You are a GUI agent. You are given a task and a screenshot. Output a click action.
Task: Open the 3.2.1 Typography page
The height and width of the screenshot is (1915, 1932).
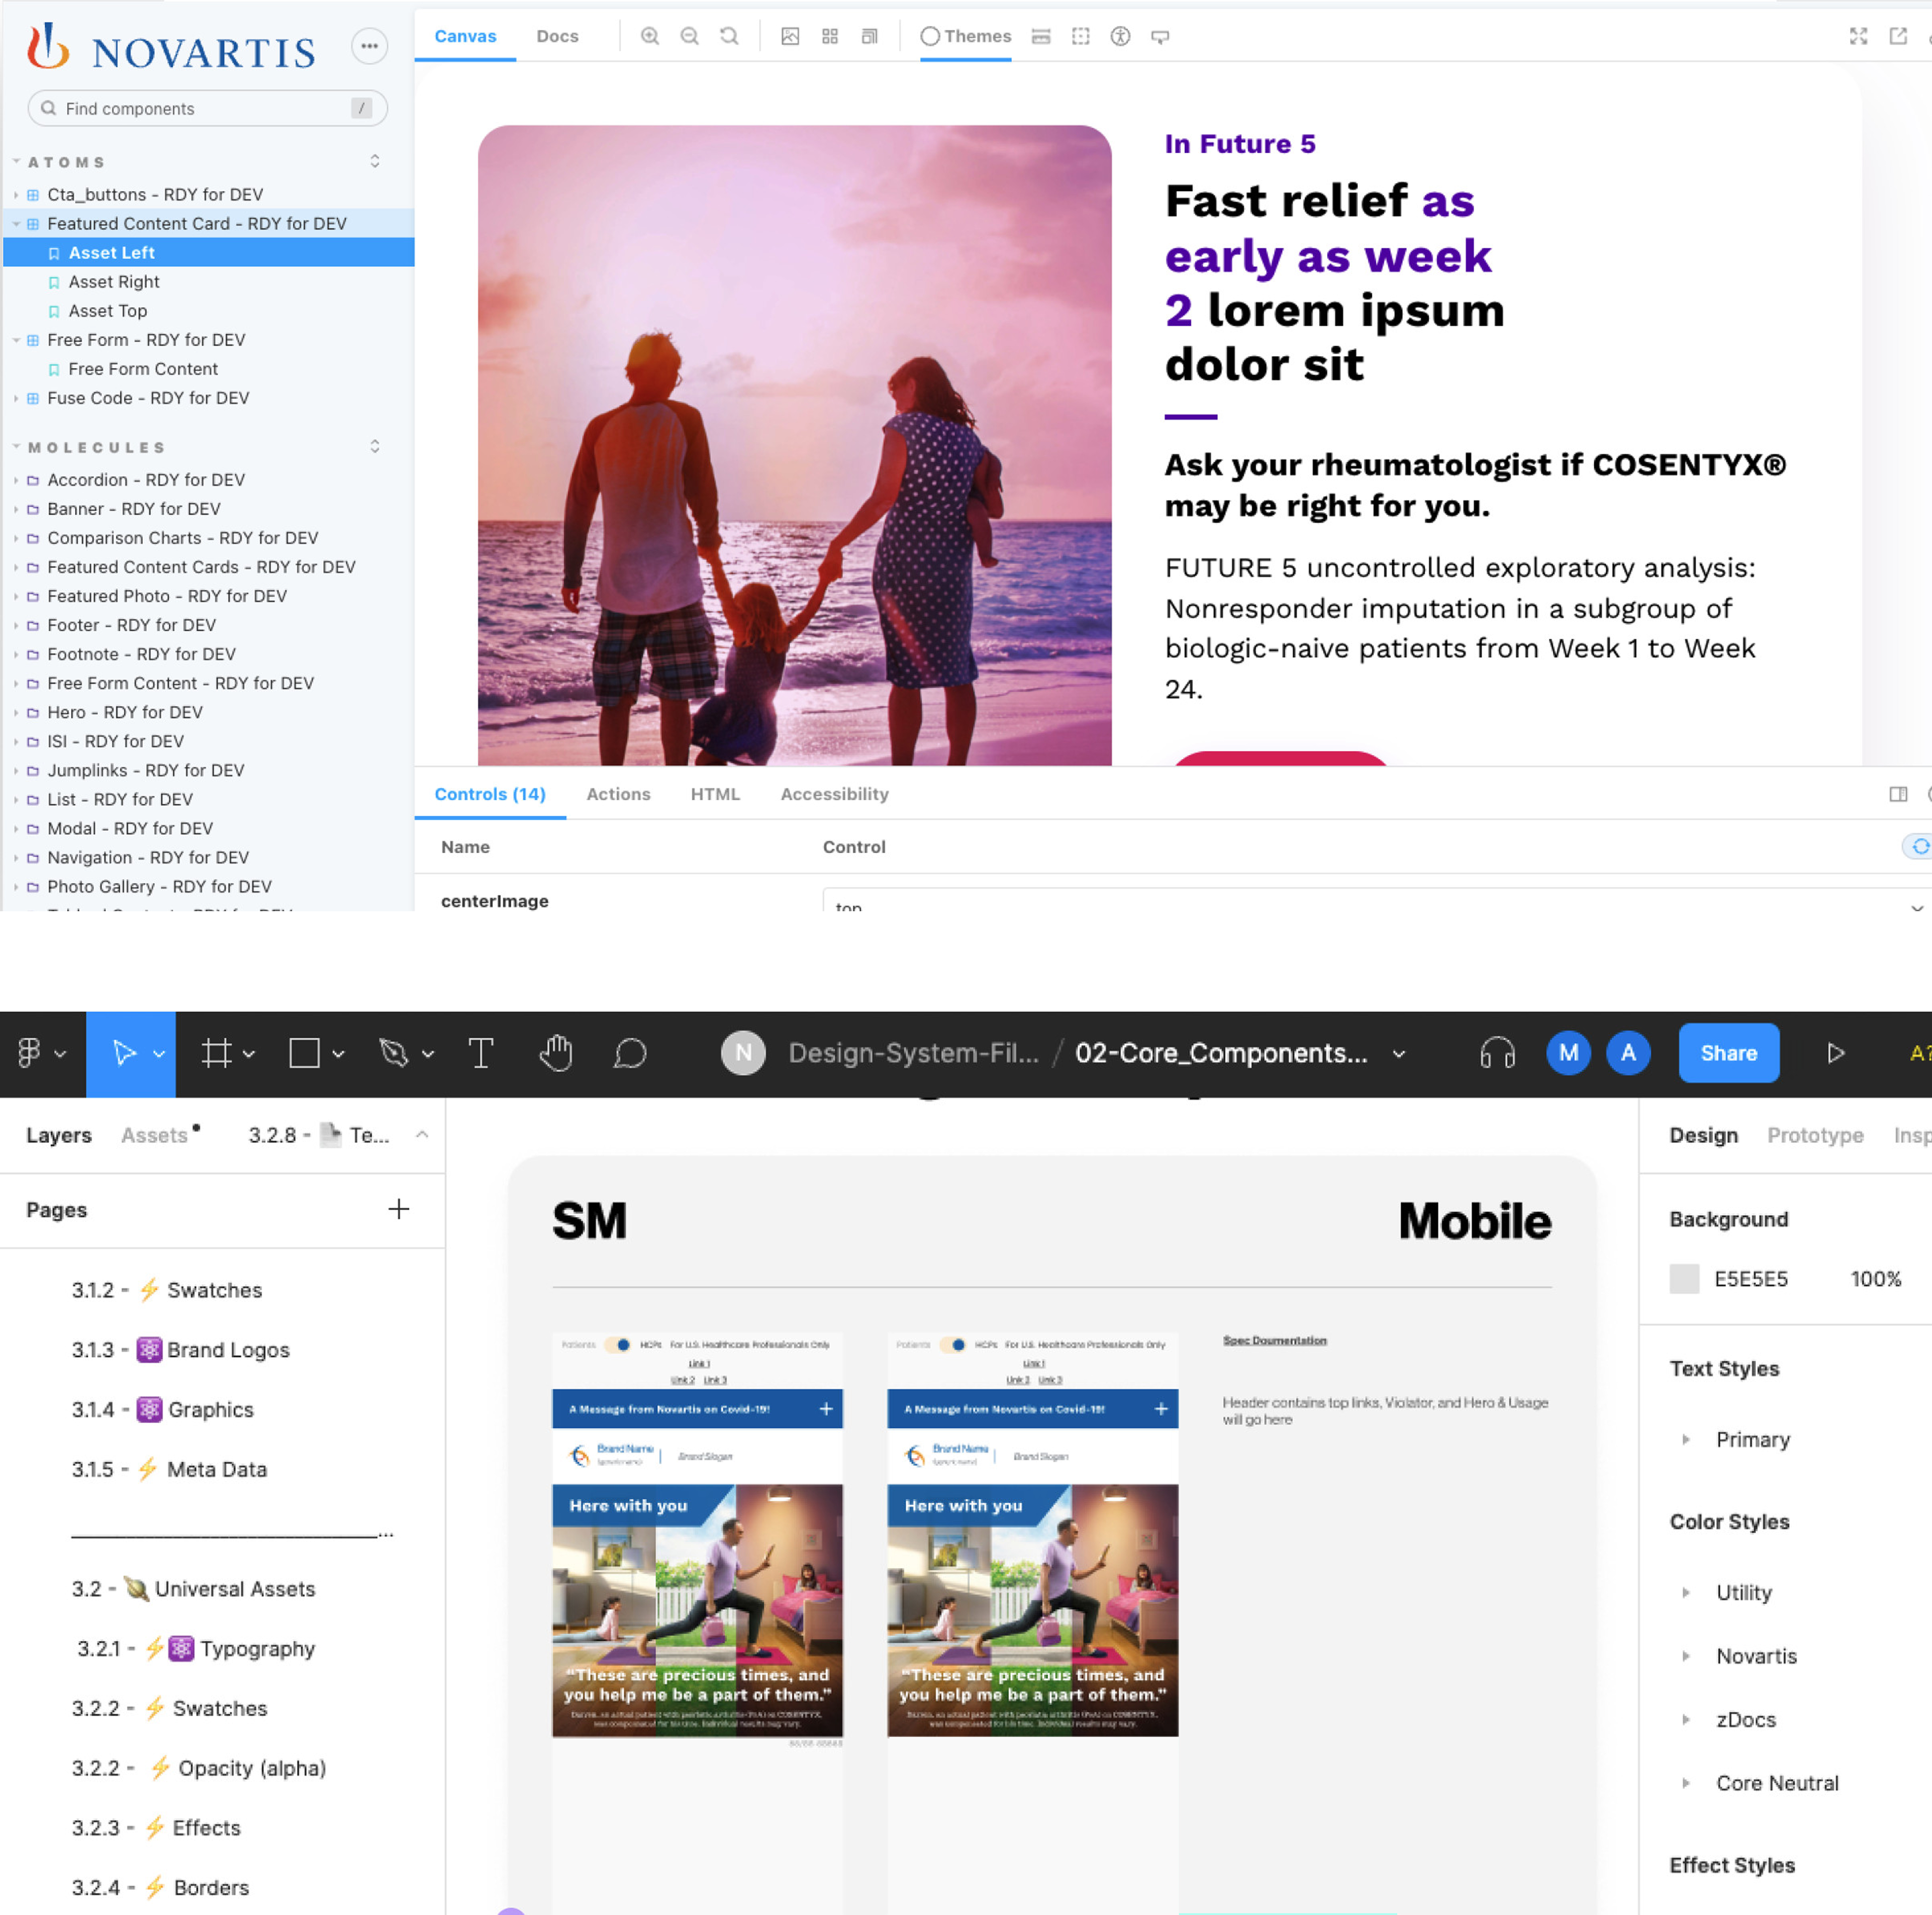(196, 1648)
